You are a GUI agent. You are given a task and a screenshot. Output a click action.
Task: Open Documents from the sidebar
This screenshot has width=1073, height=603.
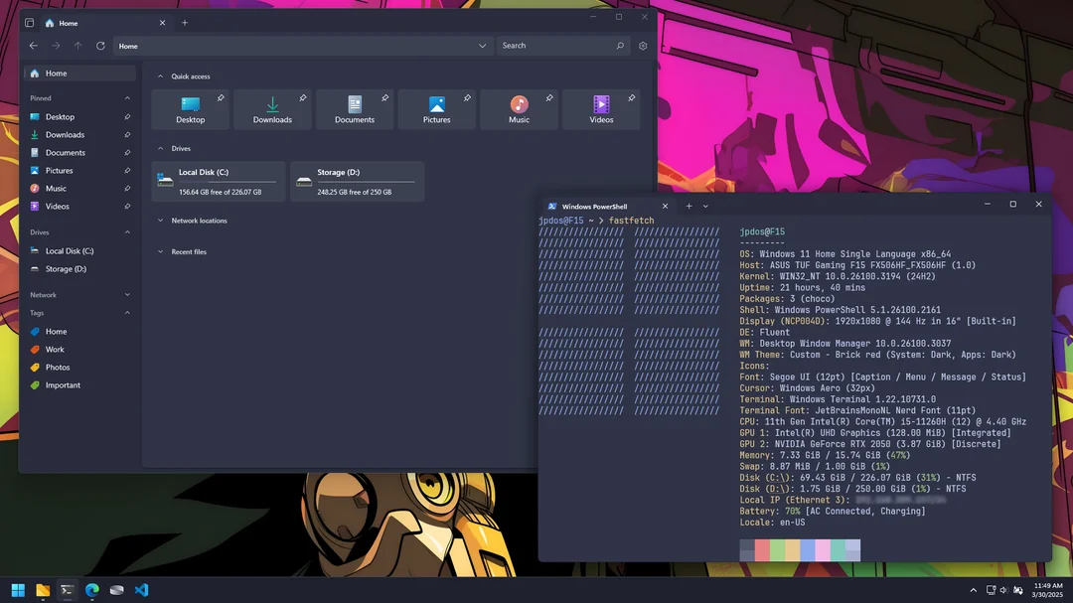tap(79, 153)
